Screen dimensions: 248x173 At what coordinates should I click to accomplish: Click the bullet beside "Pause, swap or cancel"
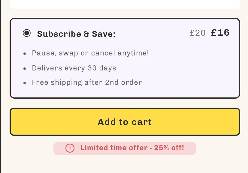[25, 54]
